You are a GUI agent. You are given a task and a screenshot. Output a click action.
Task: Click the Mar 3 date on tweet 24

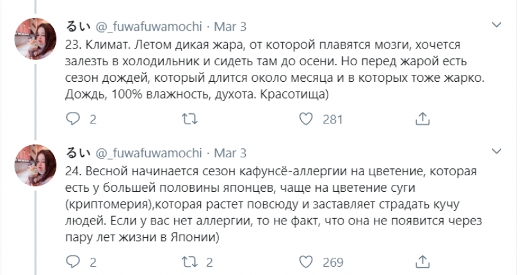[x=230, y=154]
